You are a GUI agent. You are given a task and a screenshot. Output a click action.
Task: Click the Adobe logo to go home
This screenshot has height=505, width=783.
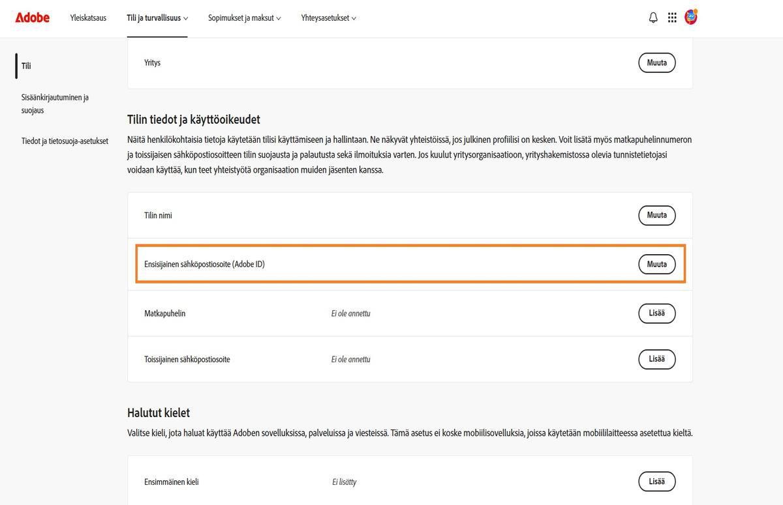tap(31, 18)
